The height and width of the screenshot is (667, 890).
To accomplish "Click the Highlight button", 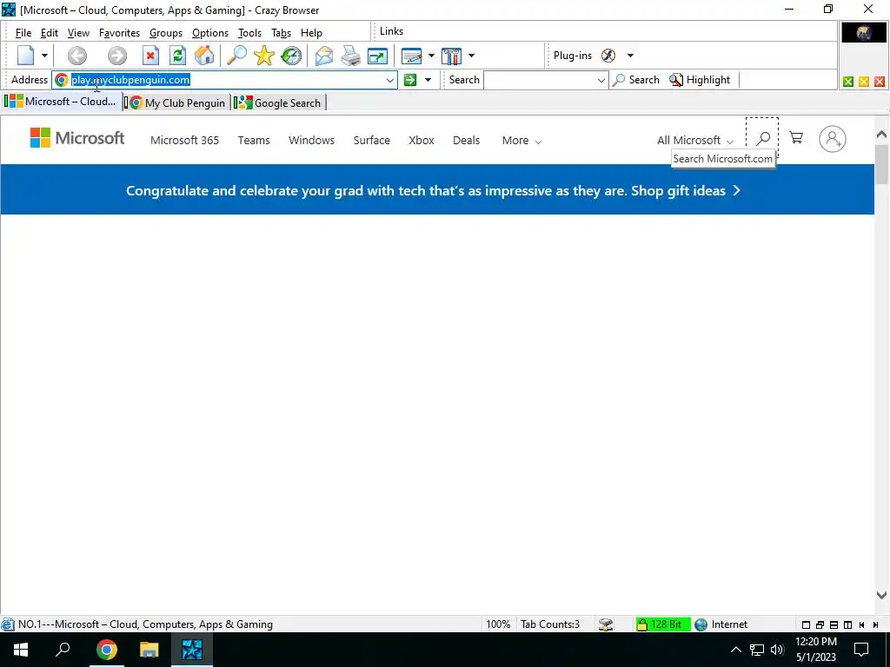I will pos(700,80).
